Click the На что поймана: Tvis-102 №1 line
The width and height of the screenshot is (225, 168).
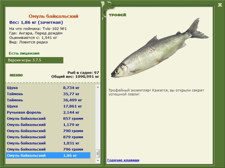coord(38,29)
